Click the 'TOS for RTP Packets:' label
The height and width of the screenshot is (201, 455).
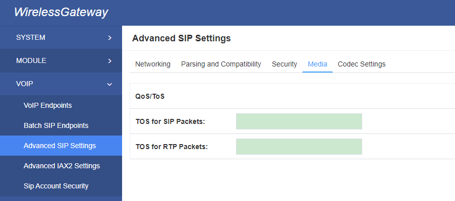pos(172,147)
